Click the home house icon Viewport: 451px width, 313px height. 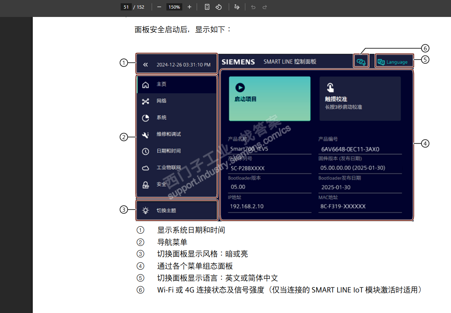pos(146,85)
